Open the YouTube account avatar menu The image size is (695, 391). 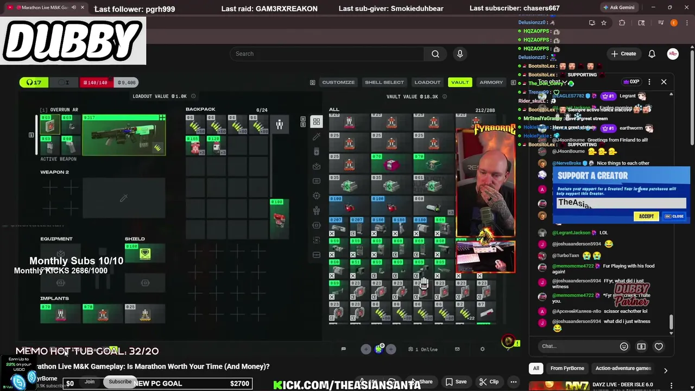click(673, 54)
